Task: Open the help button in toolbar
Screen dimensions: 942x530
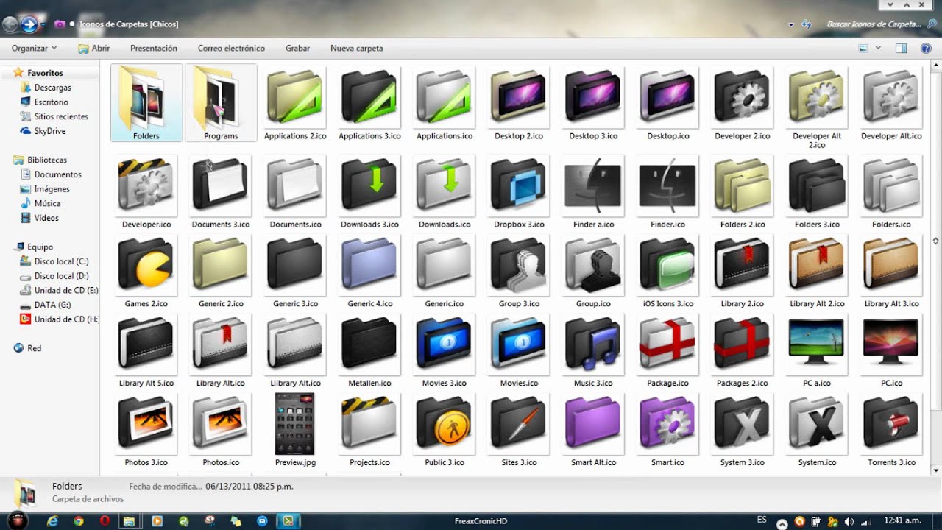Action: [x=926, y=48]
